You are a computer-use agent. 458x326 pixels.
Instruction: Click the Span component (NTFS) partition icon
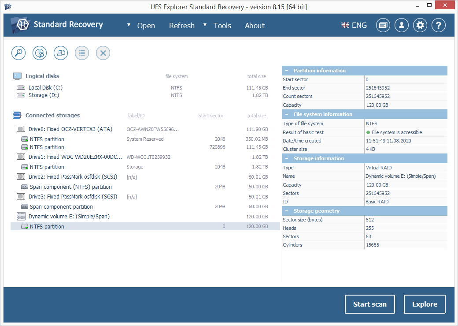pyautogui.click(x=25, y=187)
